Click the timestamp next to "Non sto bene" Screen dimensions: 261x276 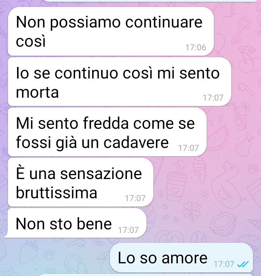[128, 230]
